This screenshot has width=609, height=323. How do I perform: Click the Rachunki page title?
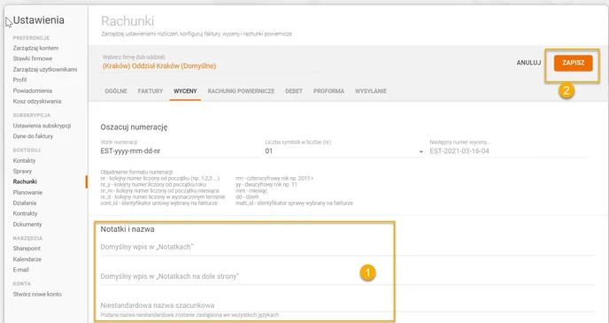pyautogui.click(x=127, y=21)
